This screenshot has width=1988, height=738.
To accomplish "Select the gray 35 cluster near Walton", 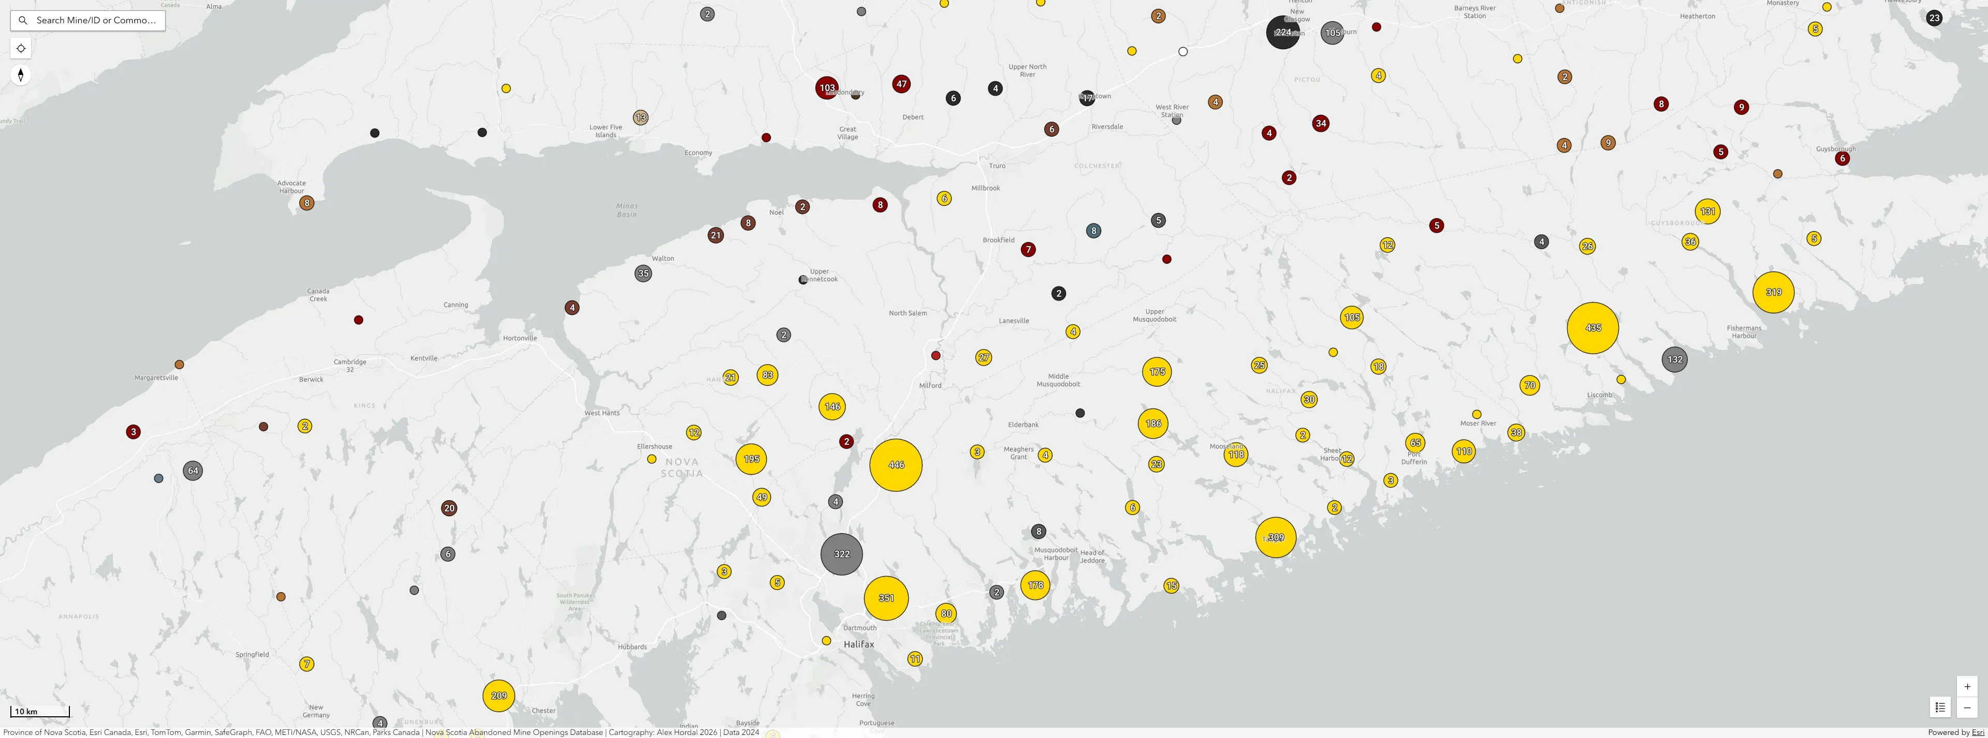I will click(643, 273).
